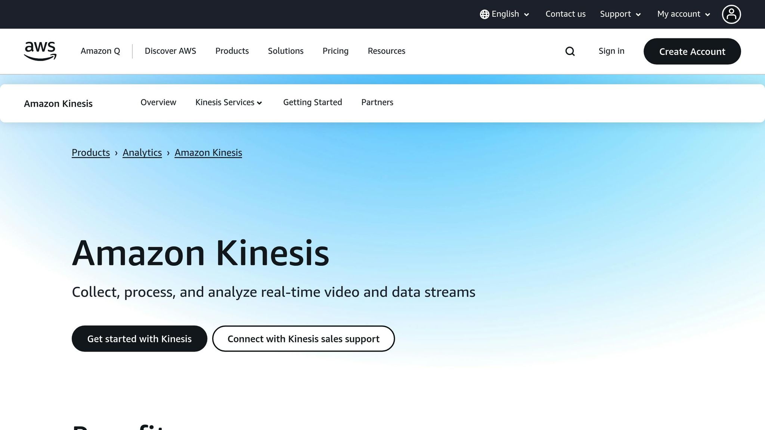Open the Solutions menu
This screenshot has width=765, height=430.
tap(286, 51)
